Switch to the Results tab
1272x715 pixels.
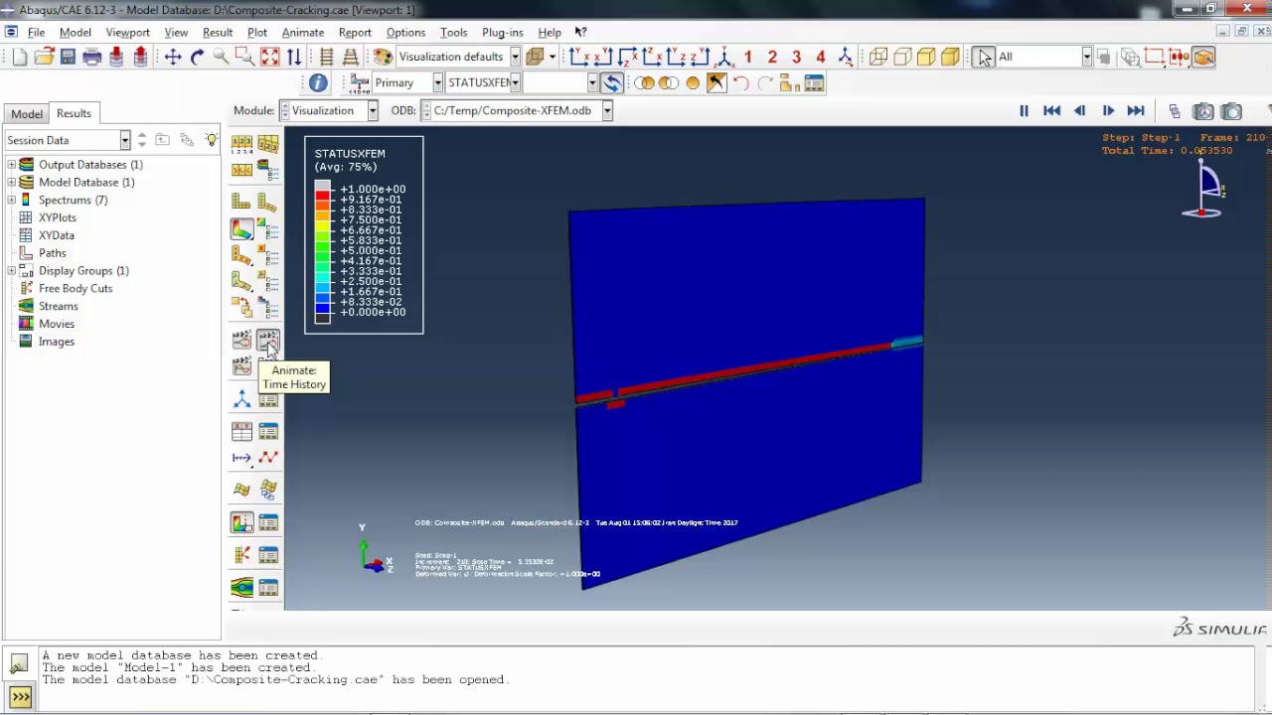(74, 113)
